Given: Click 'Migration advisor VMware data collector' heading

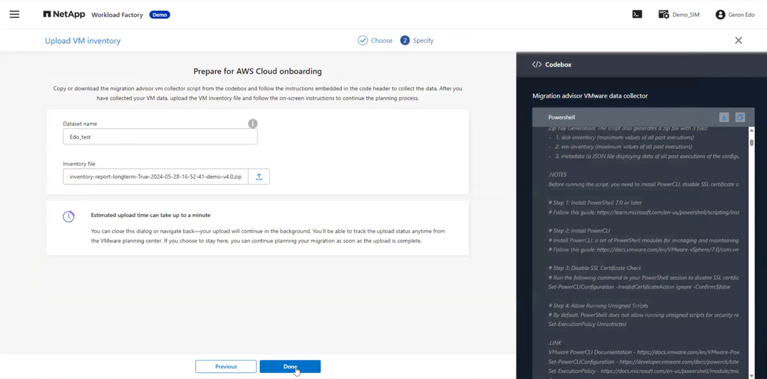Looking at the screenshot, I should click(x=590, y=96).
